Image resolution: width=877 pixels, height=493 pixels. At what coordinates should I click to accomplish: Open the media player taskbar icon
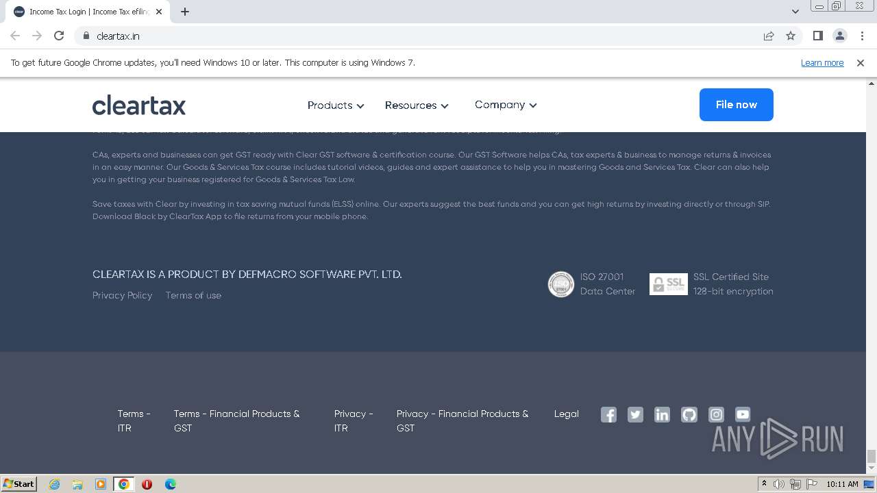(101, 484)
